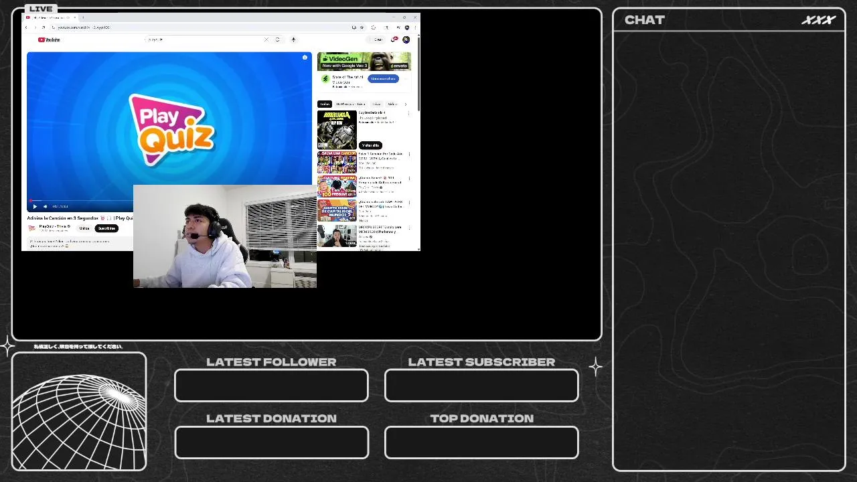Viewport: 857px width, 482px height.
Task: Open the 'Salva una canción' video thumbnail
Action: (x=337, y=163)
